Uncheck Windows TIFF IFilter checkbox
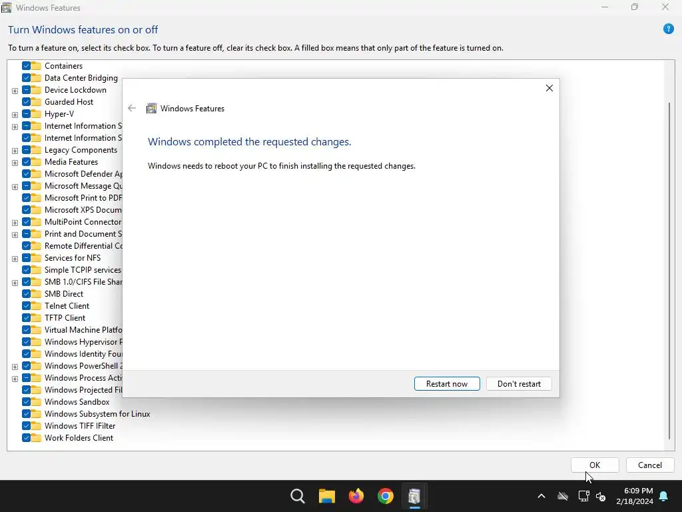 click(26, 426)
